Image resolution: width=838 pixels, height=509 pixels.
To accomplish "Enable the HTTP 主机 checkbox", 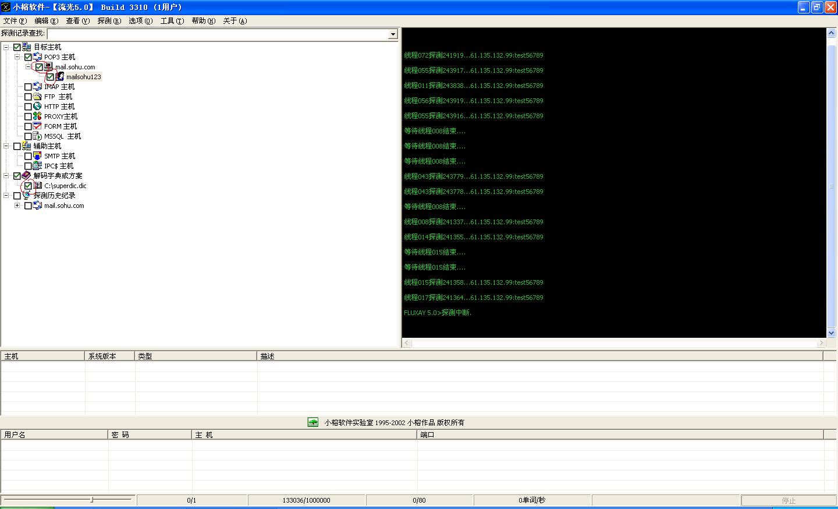I will pos(28,107).
